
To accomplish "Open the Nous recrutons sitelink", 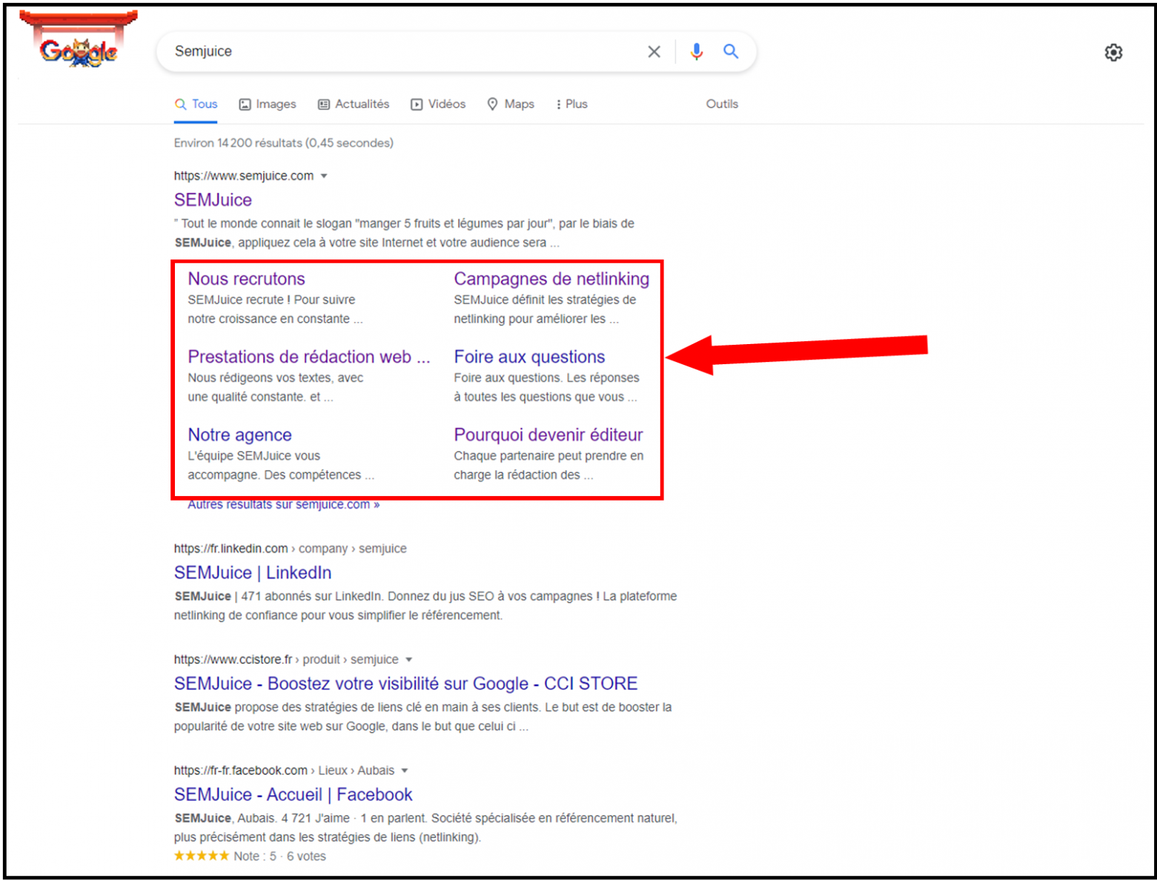I will point(246,279).
